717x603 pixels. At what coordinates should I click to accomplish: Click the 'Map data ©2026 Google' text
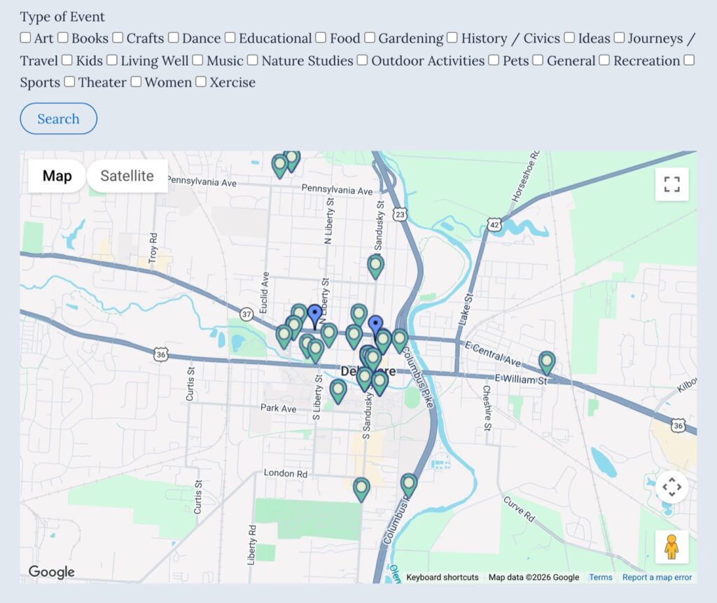click(x=534, y=577)
